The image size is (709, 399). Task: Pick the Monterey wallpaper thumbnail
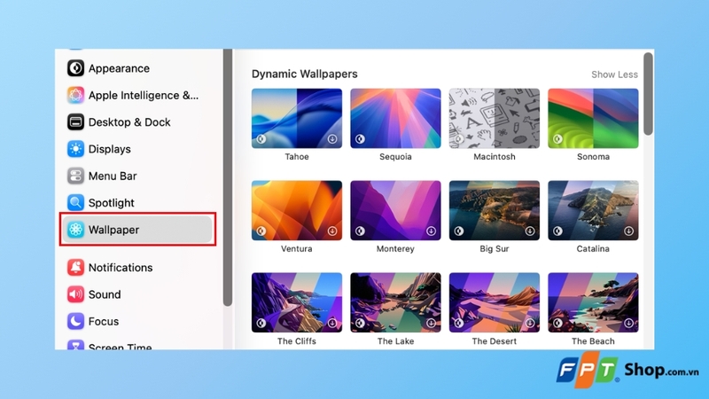coord(395,210)
